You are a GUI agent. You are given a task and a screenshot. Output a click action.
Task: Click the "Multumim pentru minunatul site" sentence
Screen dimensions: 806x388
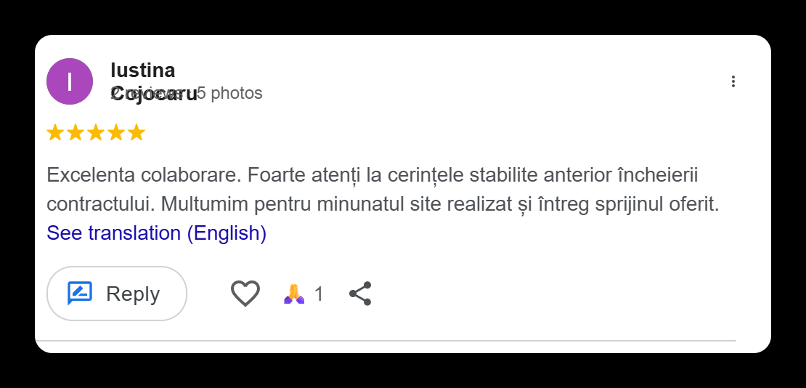[290, 204]
